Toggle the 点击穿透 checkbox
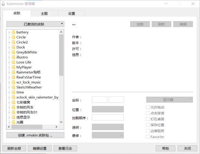Screen dimensions: 200x154 tap(148, 113)
